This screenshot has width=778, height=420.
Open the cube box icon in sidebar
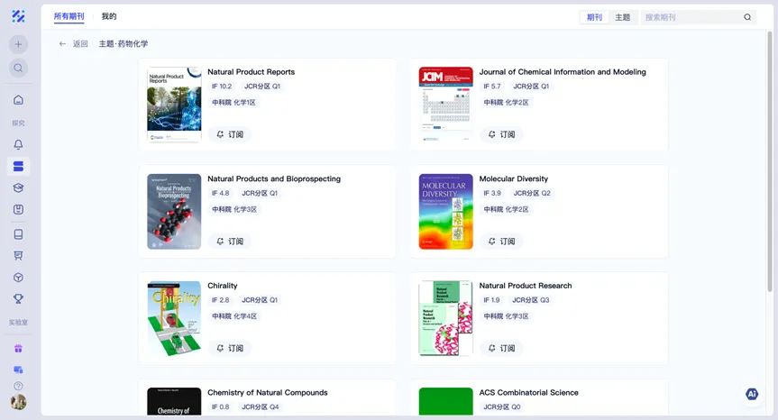pyautogui.click(x=18, y=278)
